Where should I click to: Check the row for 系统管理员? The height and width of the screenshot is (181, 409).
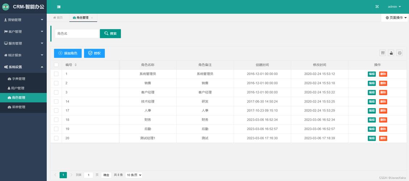[56, 74]
